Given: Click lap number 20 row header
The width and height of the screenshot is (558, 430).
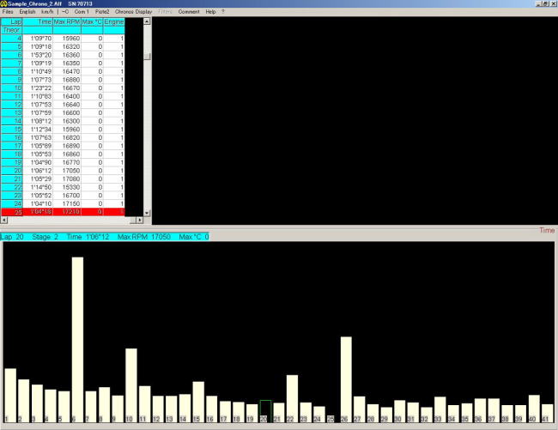Looking at the screenshot, I should pos(12,171).
